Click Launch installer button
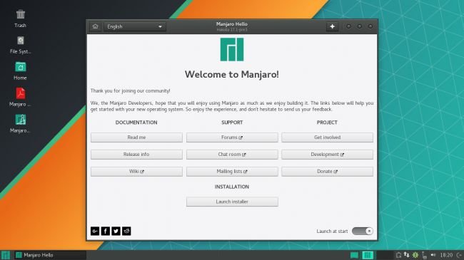The image size is (464, 260). pos(232,202)
